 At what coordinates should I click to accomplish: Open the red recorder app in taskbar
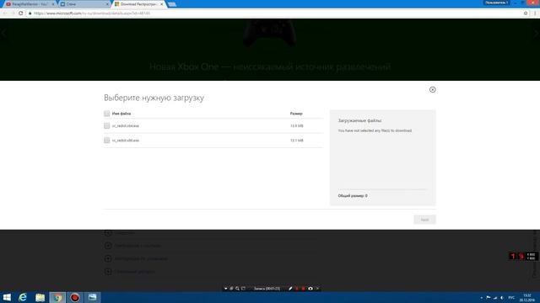(75, 297)
